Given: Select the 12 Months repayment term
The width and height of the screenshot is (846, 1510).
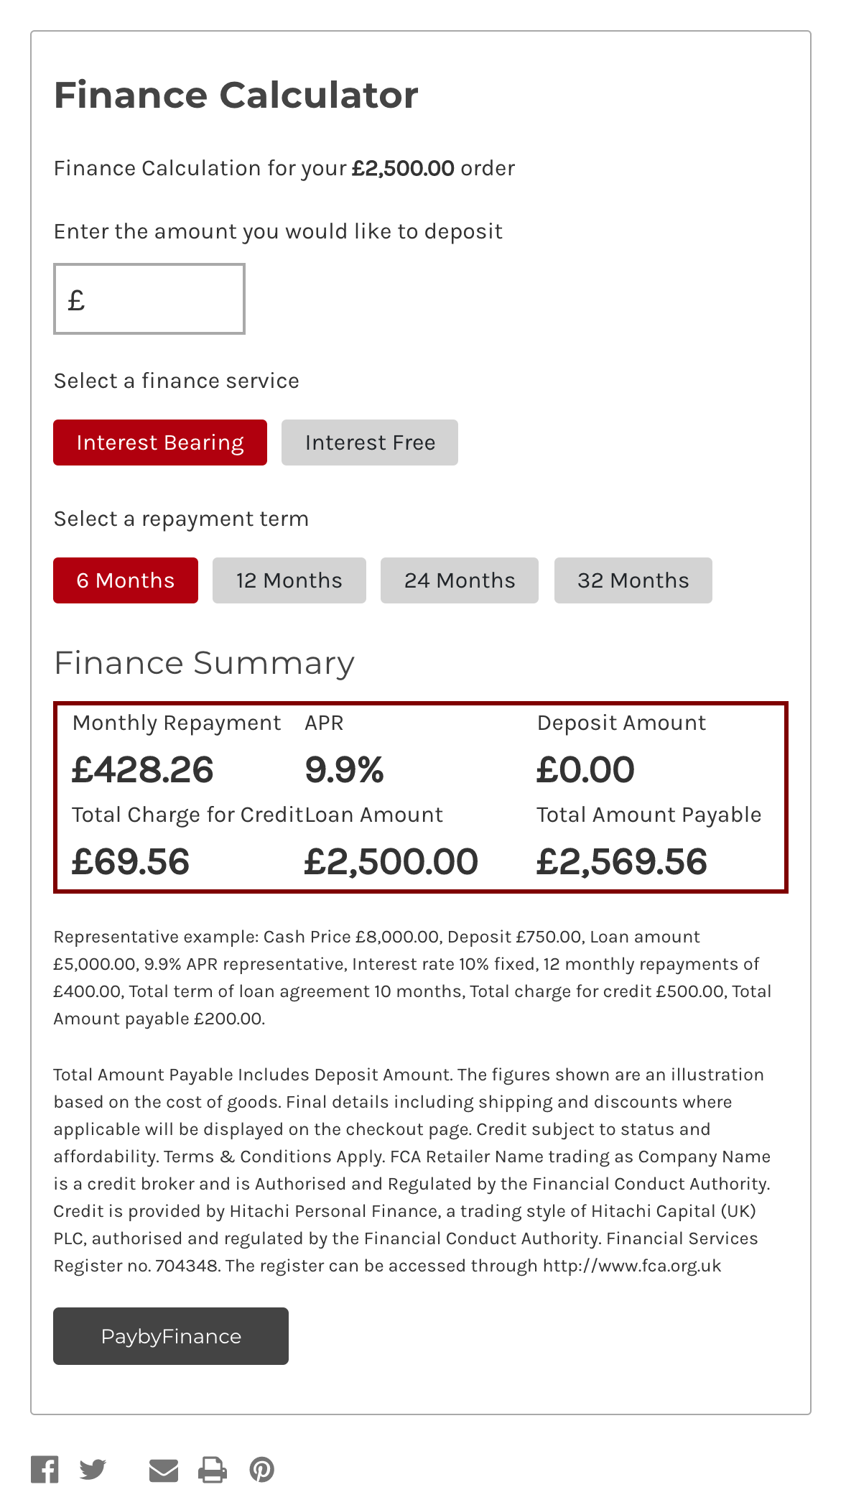Looking at the screenshot, I should pos(289,580).
